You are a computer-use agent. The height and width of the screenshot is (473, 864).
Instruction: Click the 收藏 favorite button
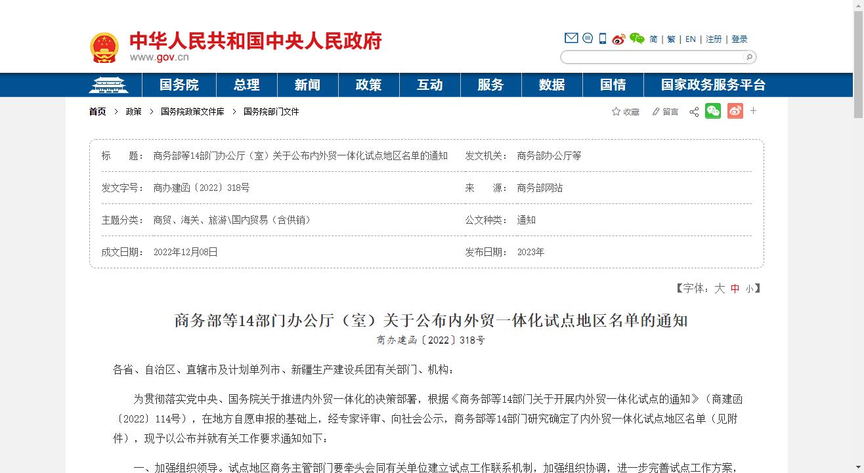626,112
